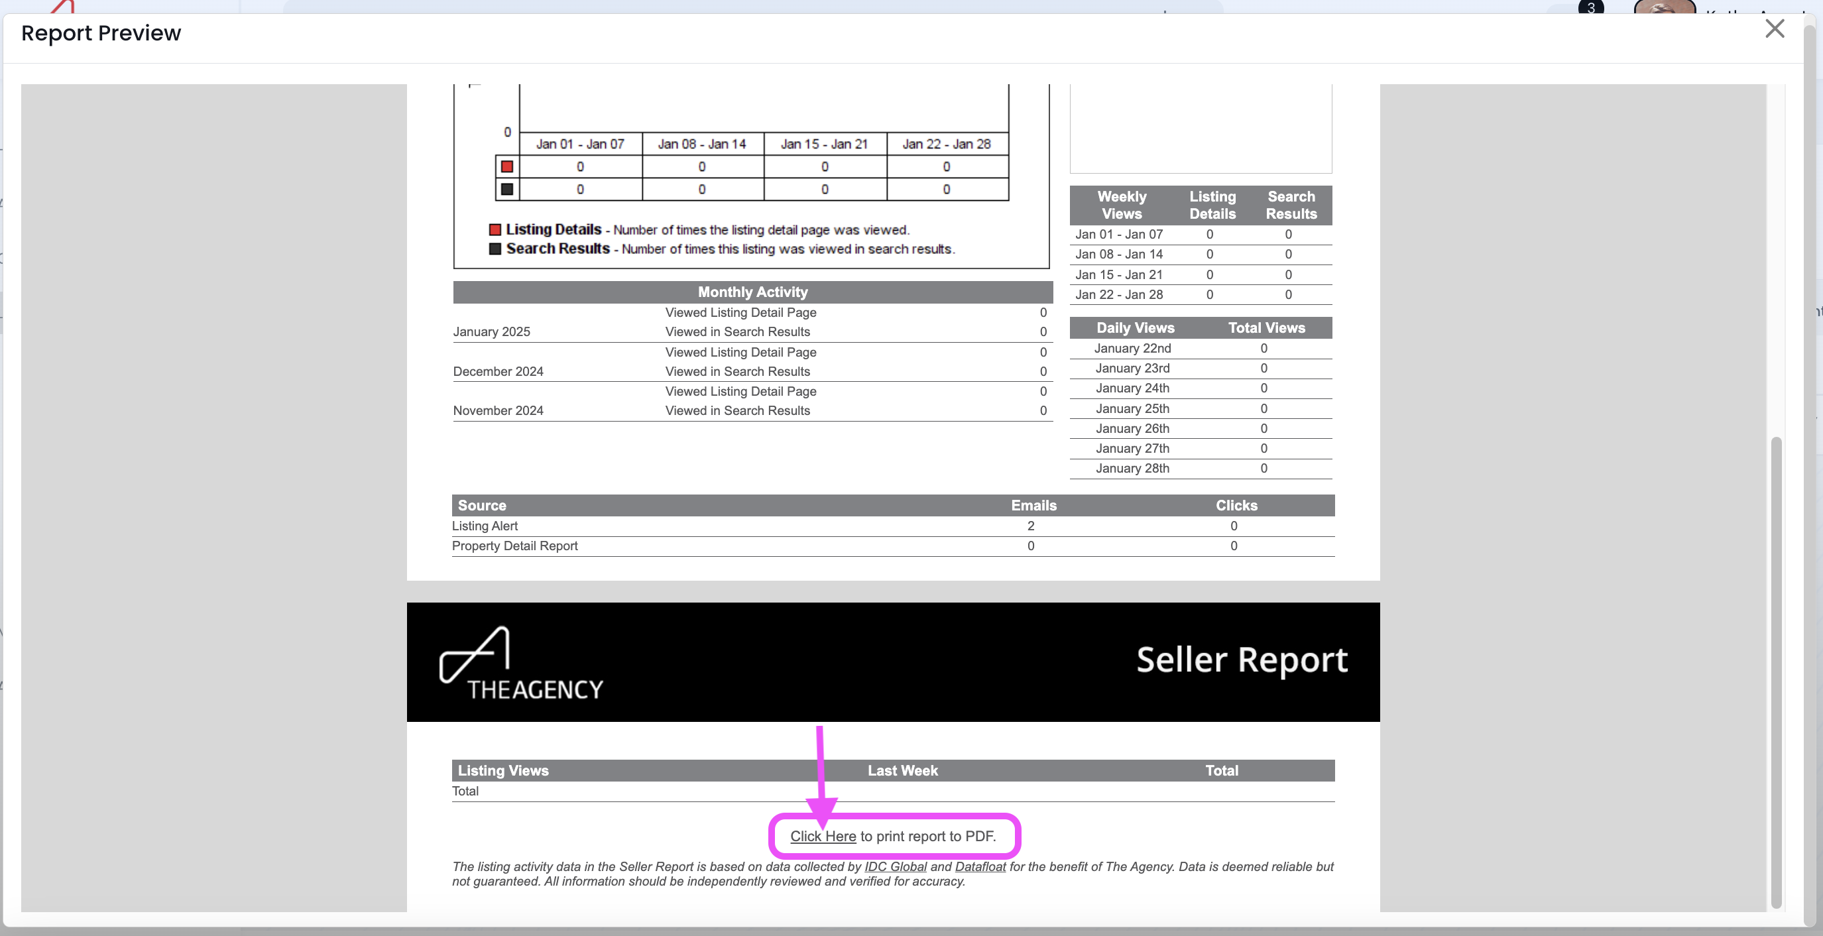Click Here link to print PDF
This screenshot has height=936, width=1823.
click(822, 837)
